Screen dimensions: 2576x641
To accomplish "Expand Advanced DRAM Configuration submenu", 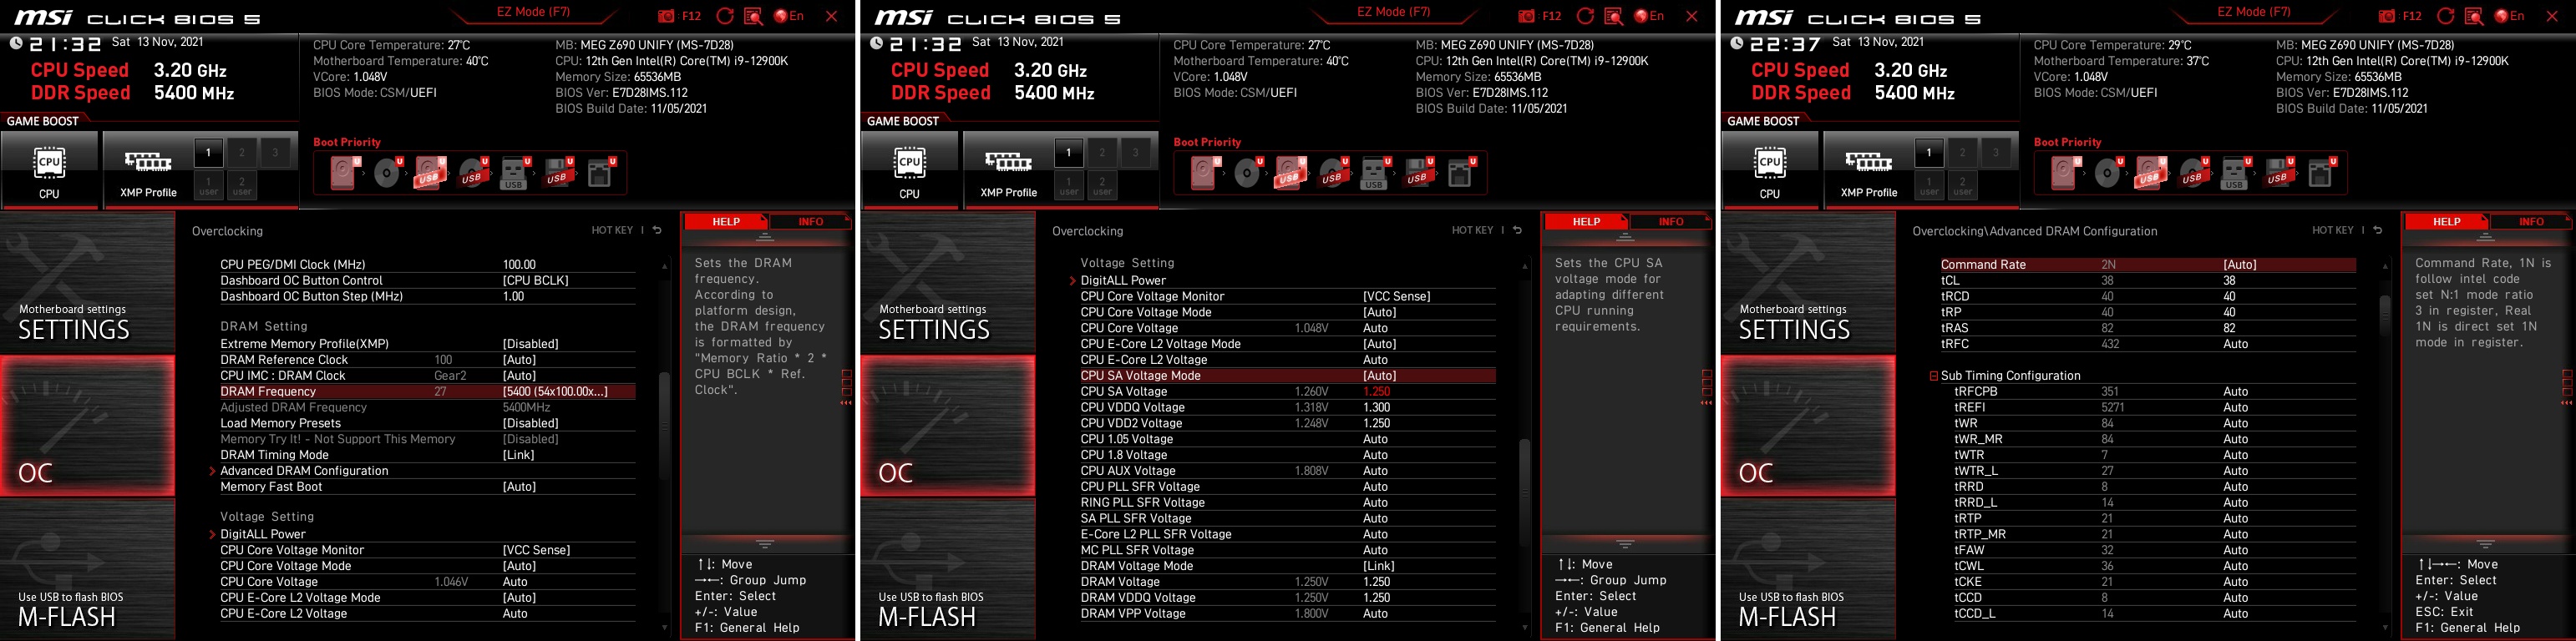I will coord(304,471).
